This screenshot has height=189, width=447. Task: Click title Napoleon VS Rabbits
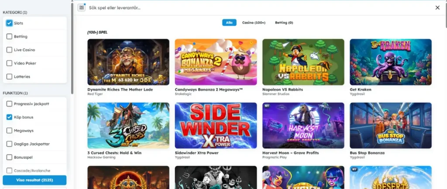coord(282,89)
